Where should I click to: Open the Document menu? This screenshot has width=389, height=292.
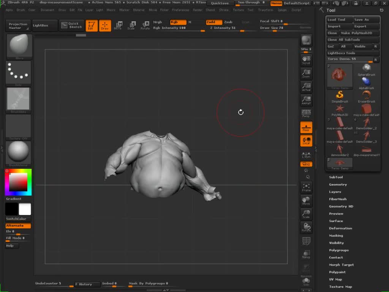point(47,10)
